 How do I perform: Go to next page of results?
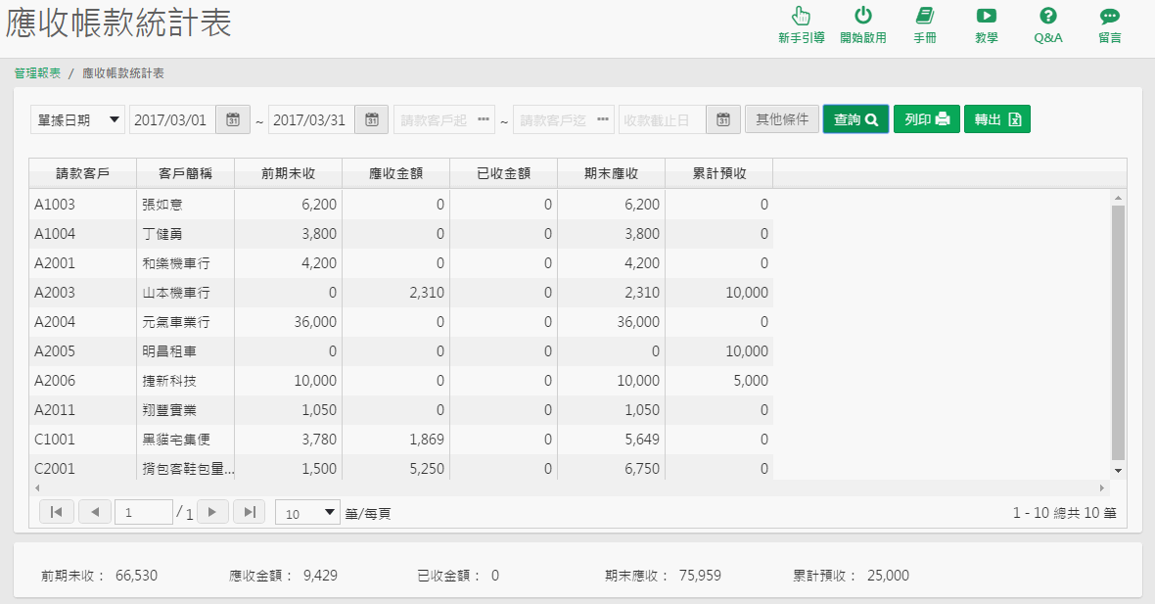coord(212,512)
